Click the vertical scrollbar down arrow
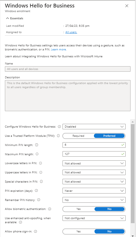Viewport: 136px width, 237px height. coord(133,236)
